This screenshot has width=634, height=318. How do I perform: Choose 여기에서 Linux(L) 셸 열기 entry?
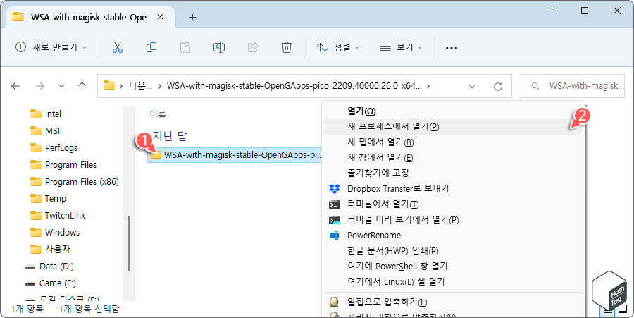[x=453, y=281]
